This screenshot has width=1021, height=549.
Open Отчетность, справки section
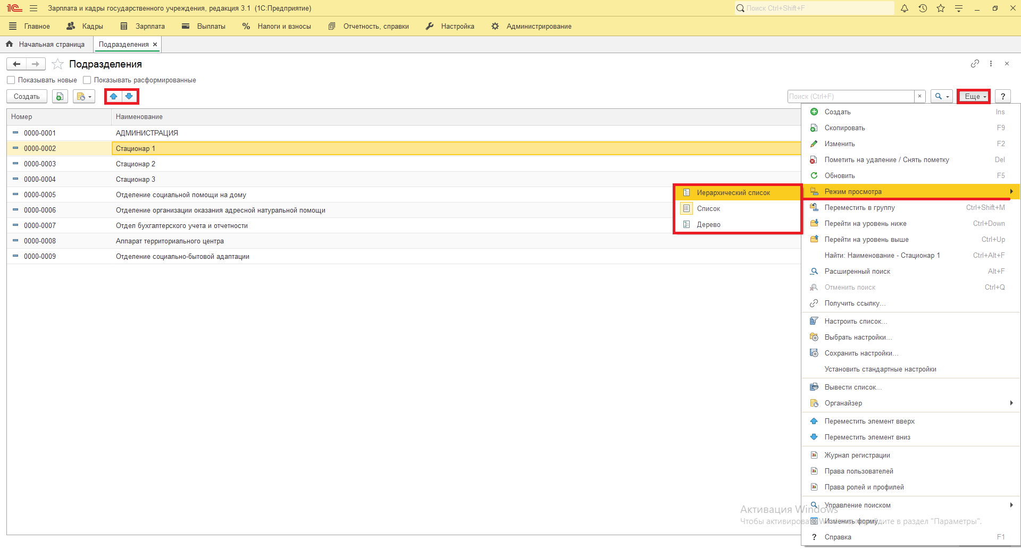(x=369, y=27)
